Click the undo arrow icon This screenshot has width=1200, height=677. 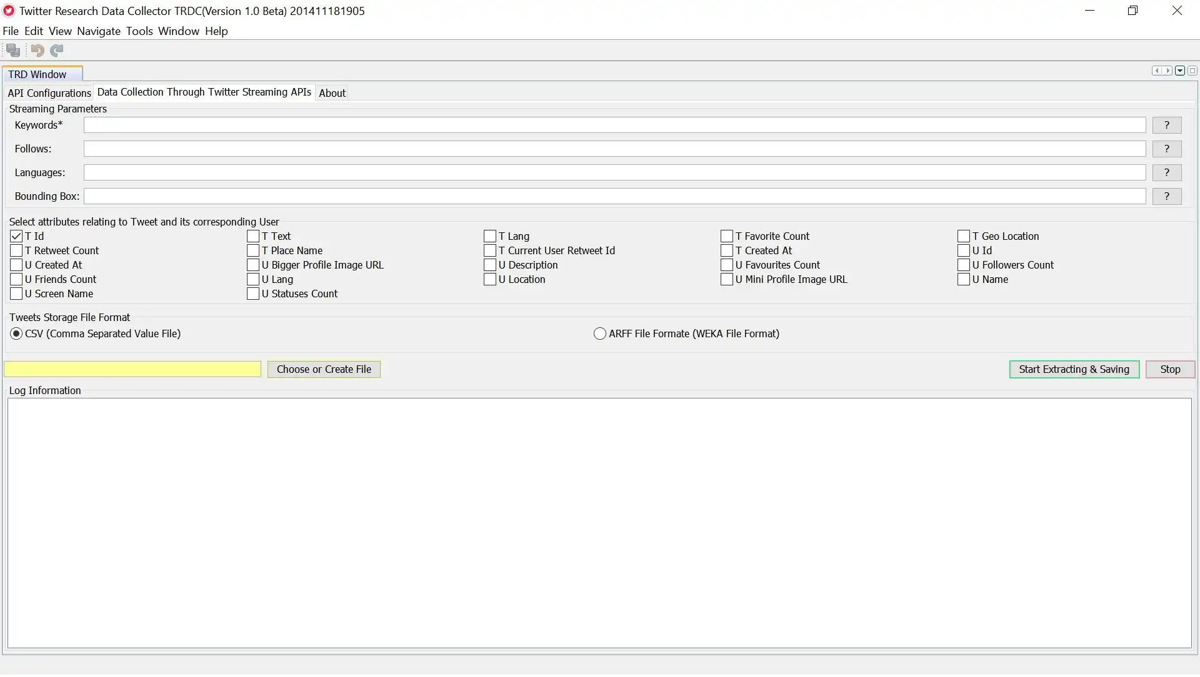pyautogui.click(x=37, y=50)
